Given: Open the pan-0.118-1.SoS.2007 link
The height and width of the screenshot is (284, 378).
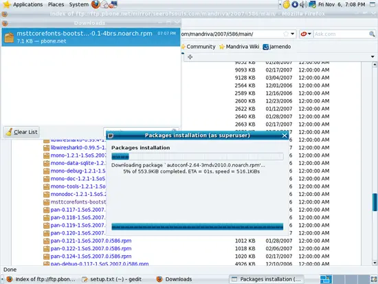Looking at the screenshot, I should coord(78,217).
